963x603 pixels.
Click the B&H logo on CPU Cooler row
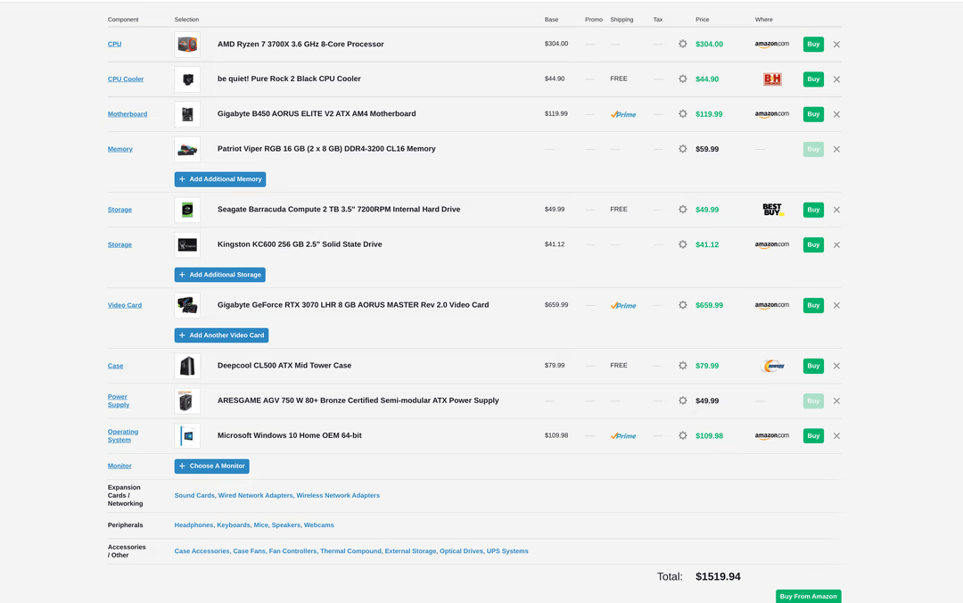[772, 79]
